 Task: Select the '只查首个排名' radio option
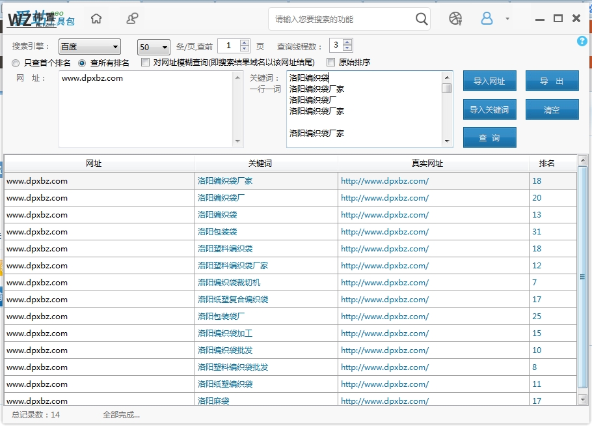pyautogui.click(x=16, y=63)
